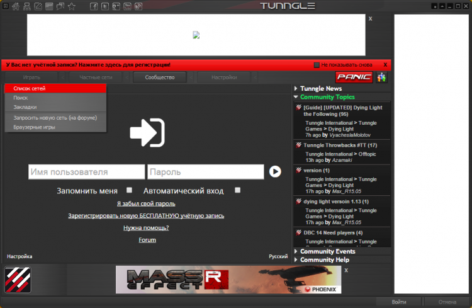The width and height of the screenshot is (472, 308).
Task: Click the small square tray icon near window controls
Action: tap(434, 6)
